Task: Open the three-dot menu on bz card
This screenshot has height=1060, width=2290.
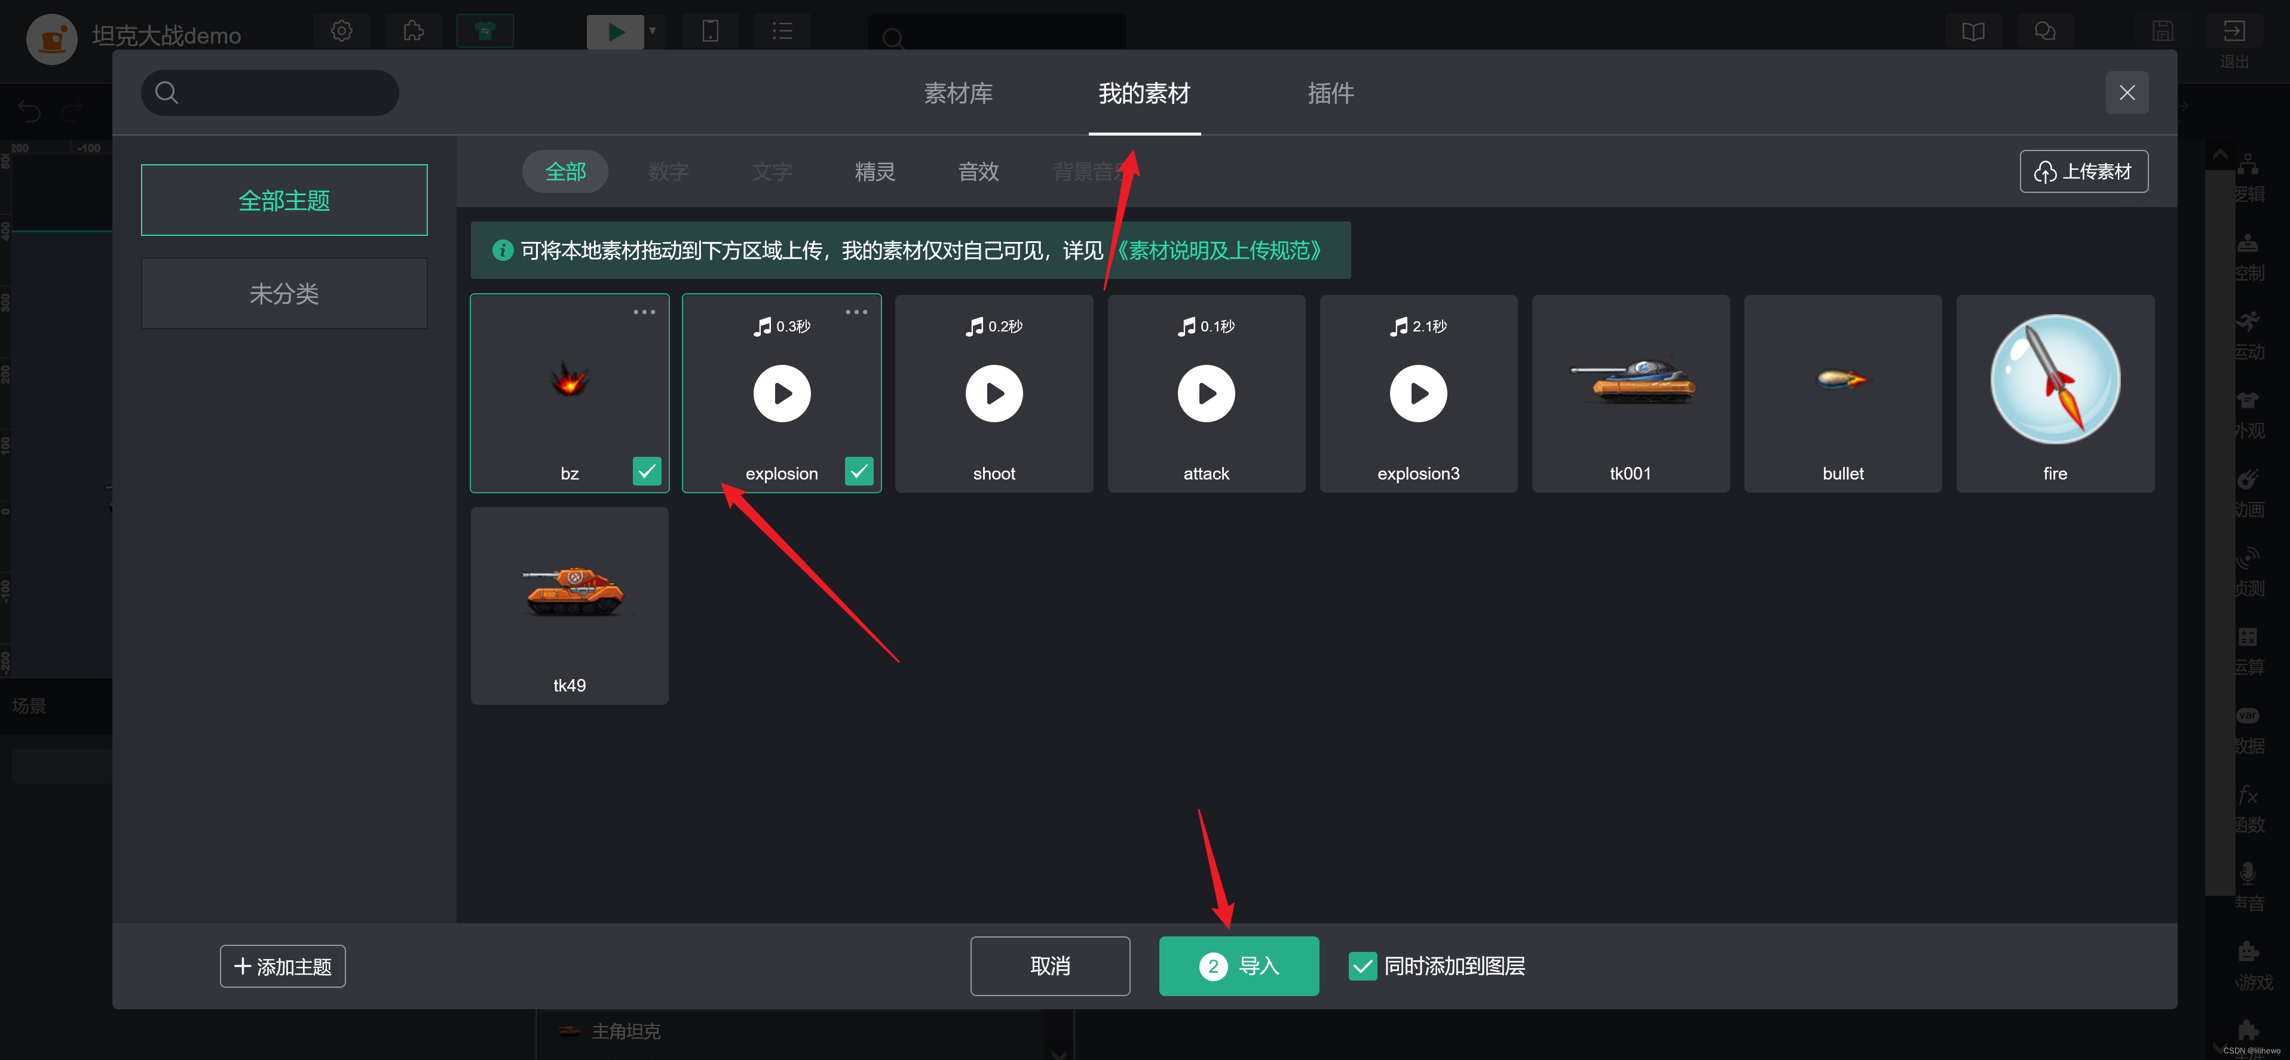Action: pyautogui.click(x=644, y=312)
